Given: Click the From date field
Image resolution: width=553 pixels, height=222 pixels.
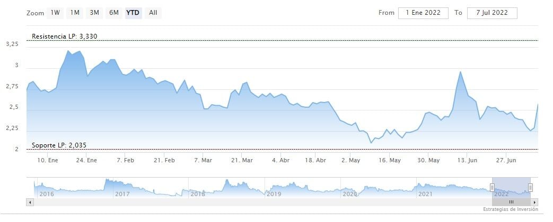Looking at the screenshot, I should coord(423,13).
